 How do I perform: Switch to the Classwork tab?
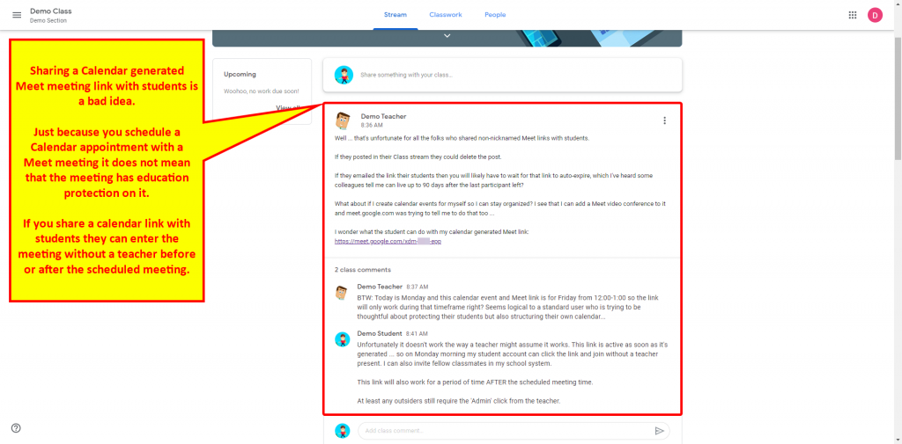click(x=445, y=15)
